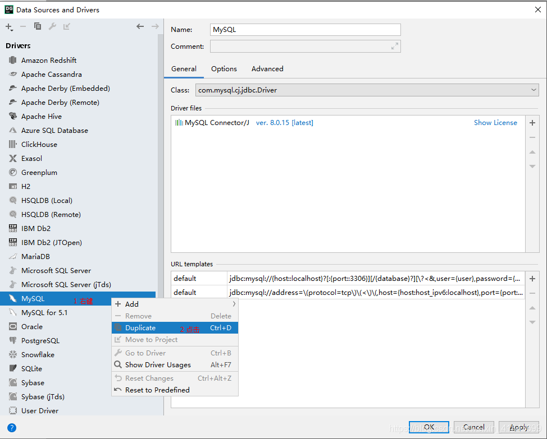
Task: Move driver file down with arrow
Action: click(532, 167)
